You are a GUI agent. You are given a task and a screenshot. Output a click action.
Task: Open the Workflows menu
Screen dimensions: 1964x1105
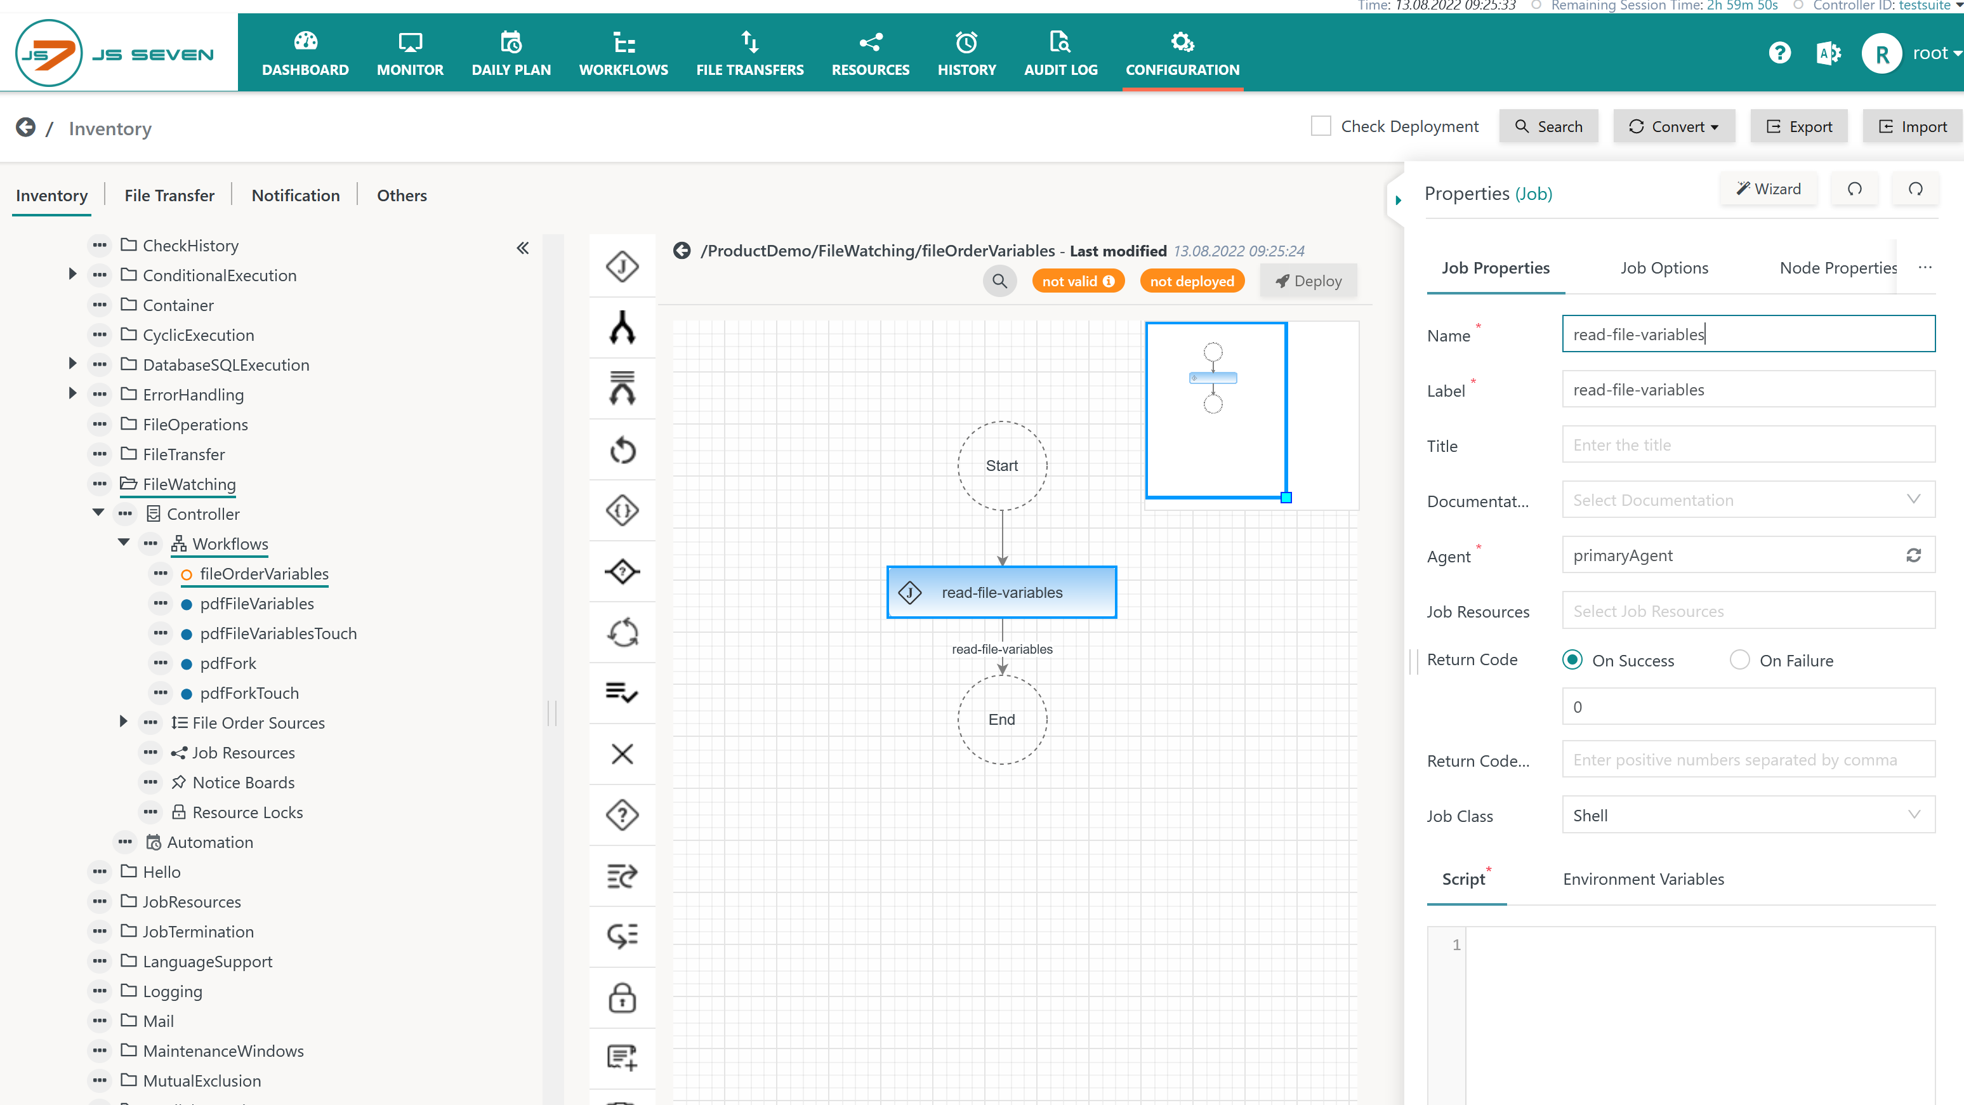pos(623,53)
